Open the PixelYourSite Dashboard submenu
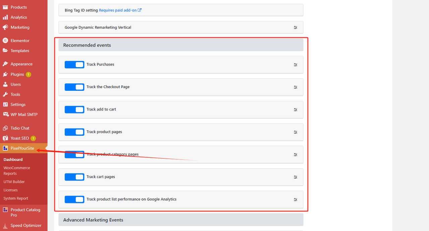The image size is (429, 231). click(13, 160)
